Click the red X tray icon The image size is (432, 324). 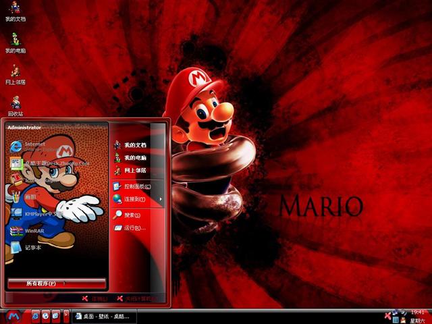coord(387,316)
